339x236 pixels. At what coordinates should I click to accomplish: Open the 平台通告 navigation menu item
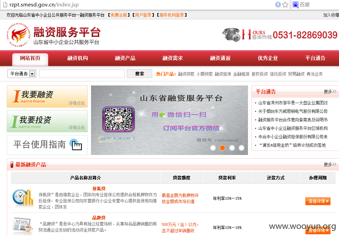tap(315, 58)
